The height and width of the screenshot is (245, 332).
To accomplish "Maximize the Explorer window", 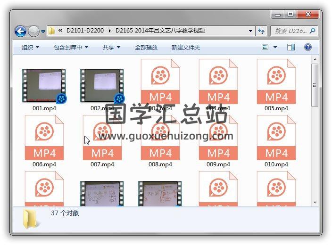I will click(290, 15).
